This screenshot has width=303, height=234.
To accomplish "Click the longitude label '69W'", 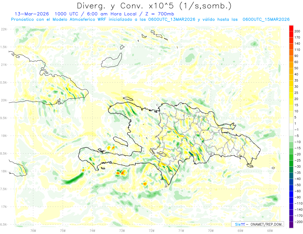I will [x=240, y=230].
